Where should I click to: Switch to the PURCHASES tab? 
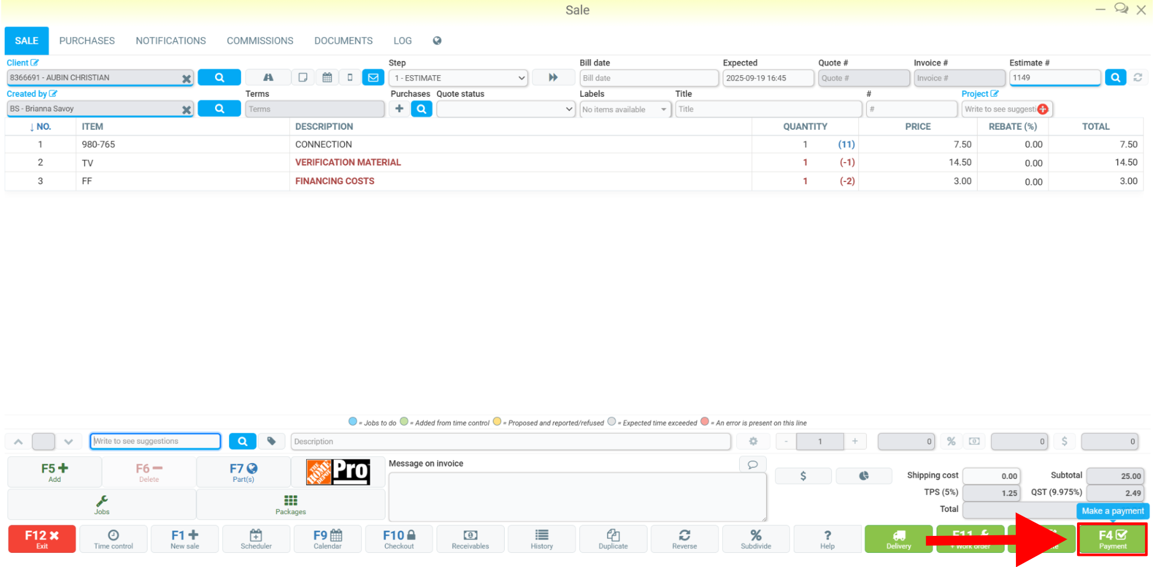click(x=87, y=41)
